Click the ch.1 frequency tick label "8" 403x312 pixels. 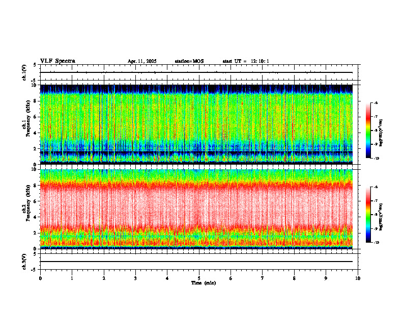tap(35, 101)
